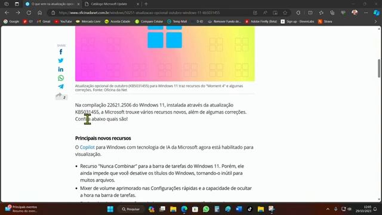Share article via WhatsApp icon in sidebar
The width and height of the screenshot is (382, 215).
61,78
